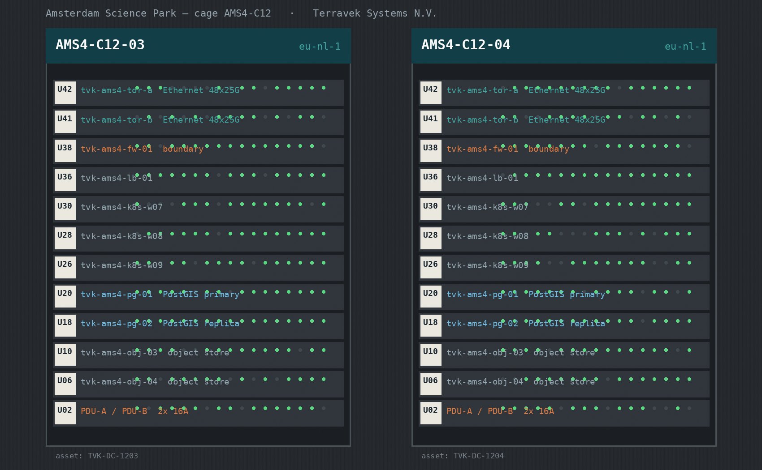Image resolution: width=762 pixels, height=470 pixels.
Task: Click the U06 badge in rack AMS4-C12-03
Action: 65,384
